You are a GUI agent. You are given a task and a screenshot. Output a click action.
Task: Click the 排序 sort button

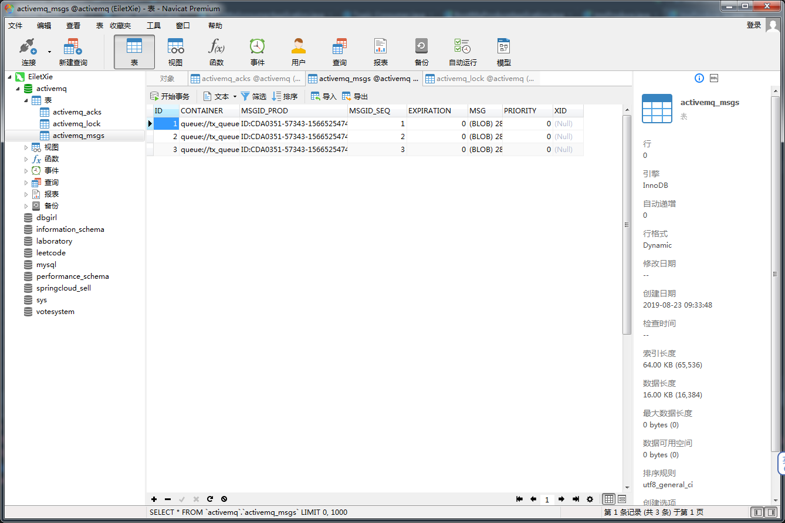click(x=285, y=96)
